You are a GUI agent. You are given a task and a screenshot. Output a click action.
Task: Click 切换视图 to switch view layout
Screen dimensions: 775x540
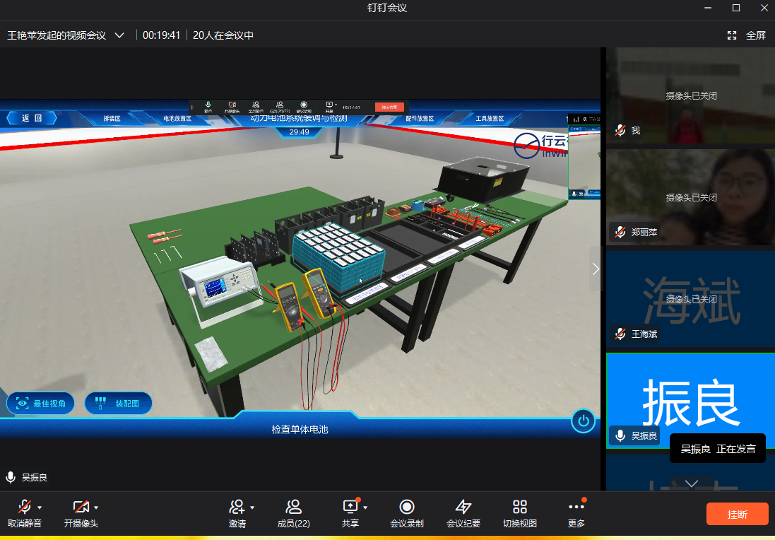click(x=519, y=512)
